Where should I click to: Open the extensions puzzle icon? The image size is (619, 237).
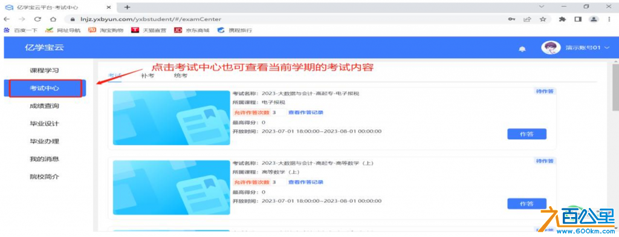[x=562, y=19]
